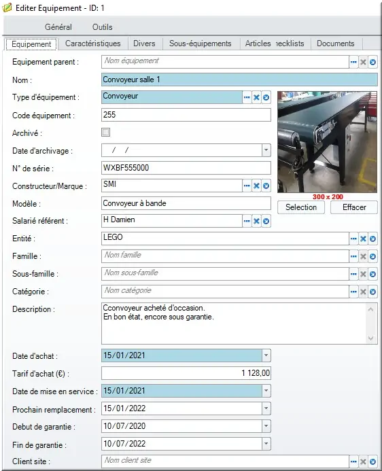Open the Sous-équipements tab
Viewport: 382px width, 471px height.
coord(201,43)
